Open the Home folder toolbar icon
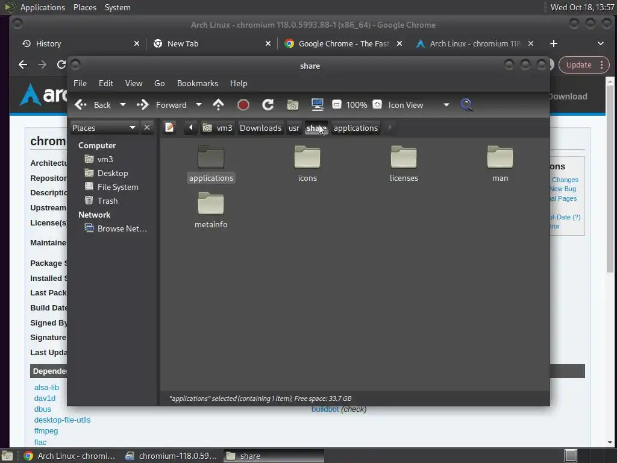 292,105
